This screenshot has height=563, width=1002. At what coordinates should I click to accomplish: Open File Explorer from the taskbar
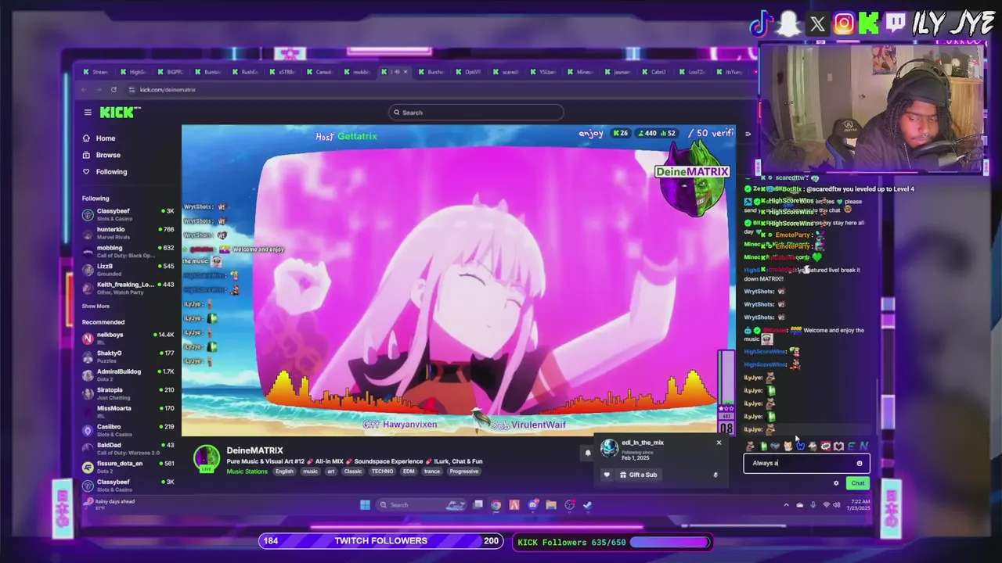click(551, 505)
